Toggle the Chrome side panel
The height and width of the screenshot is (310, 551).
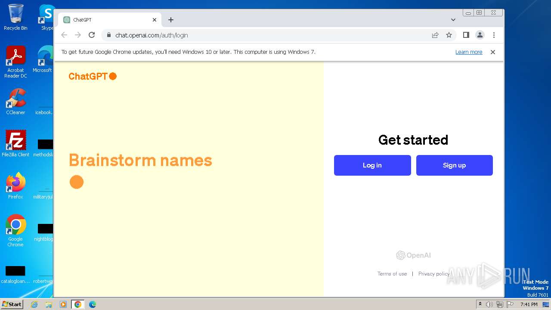466,35
